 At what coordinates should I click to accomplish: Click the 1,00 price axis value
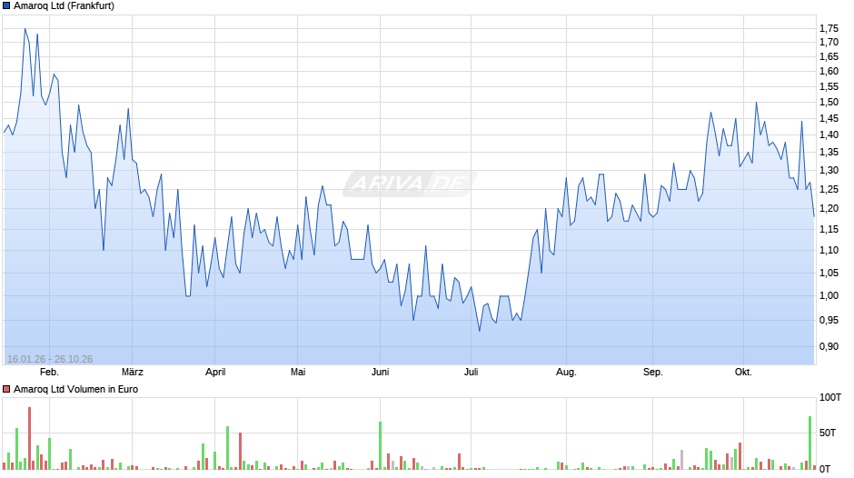coord(829,295)
